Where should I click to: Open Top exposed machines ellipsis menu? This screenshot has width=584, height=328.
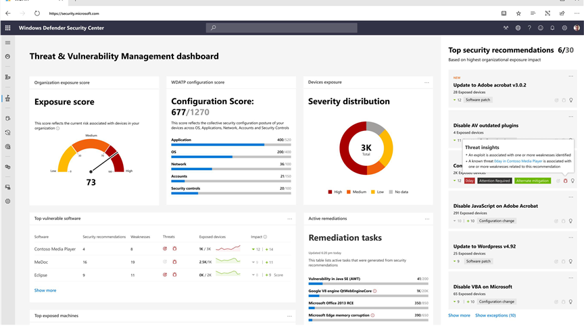tap(290, 316)
